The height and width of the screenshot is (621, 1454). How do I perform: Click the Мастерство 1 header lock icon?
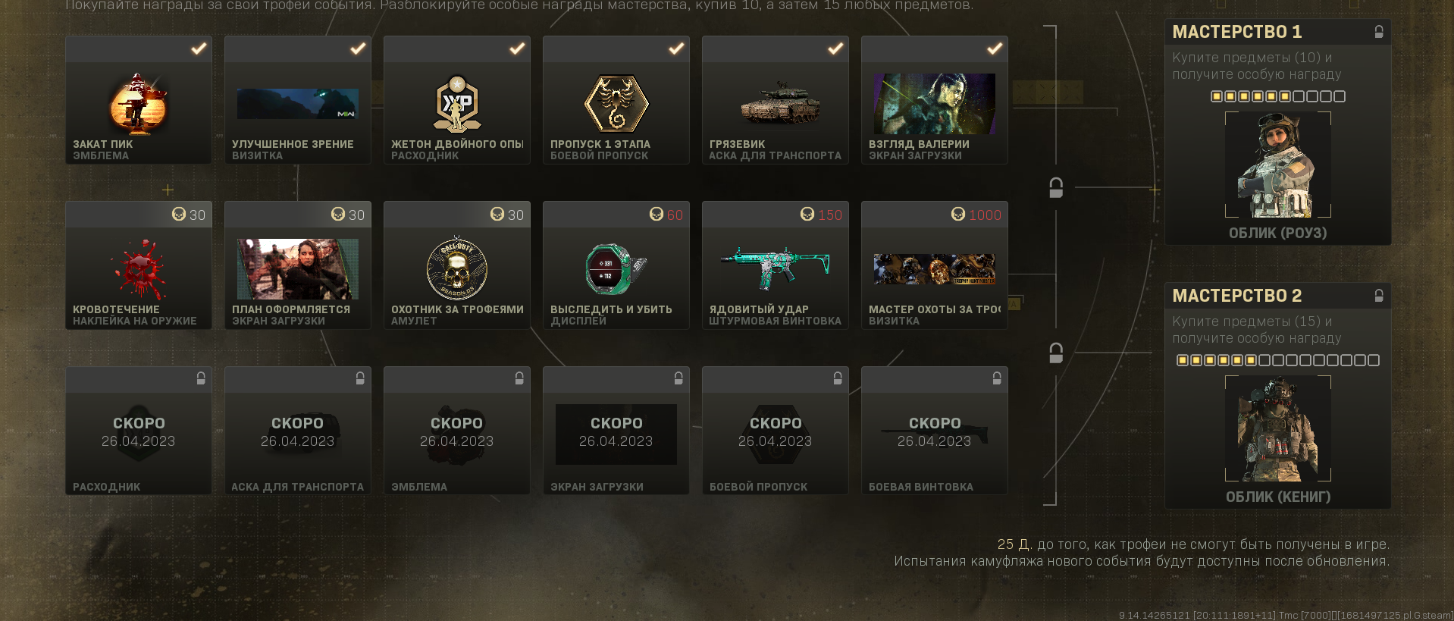point(1379,32)
